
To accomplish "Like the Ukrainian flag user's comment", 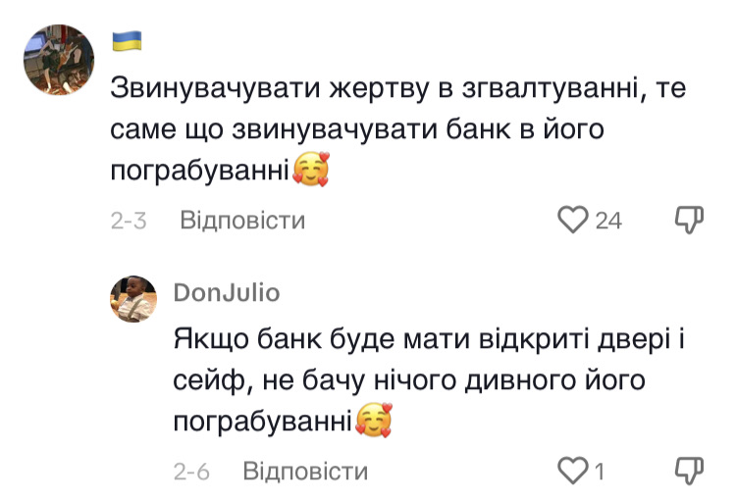I will tap(572, 220).
